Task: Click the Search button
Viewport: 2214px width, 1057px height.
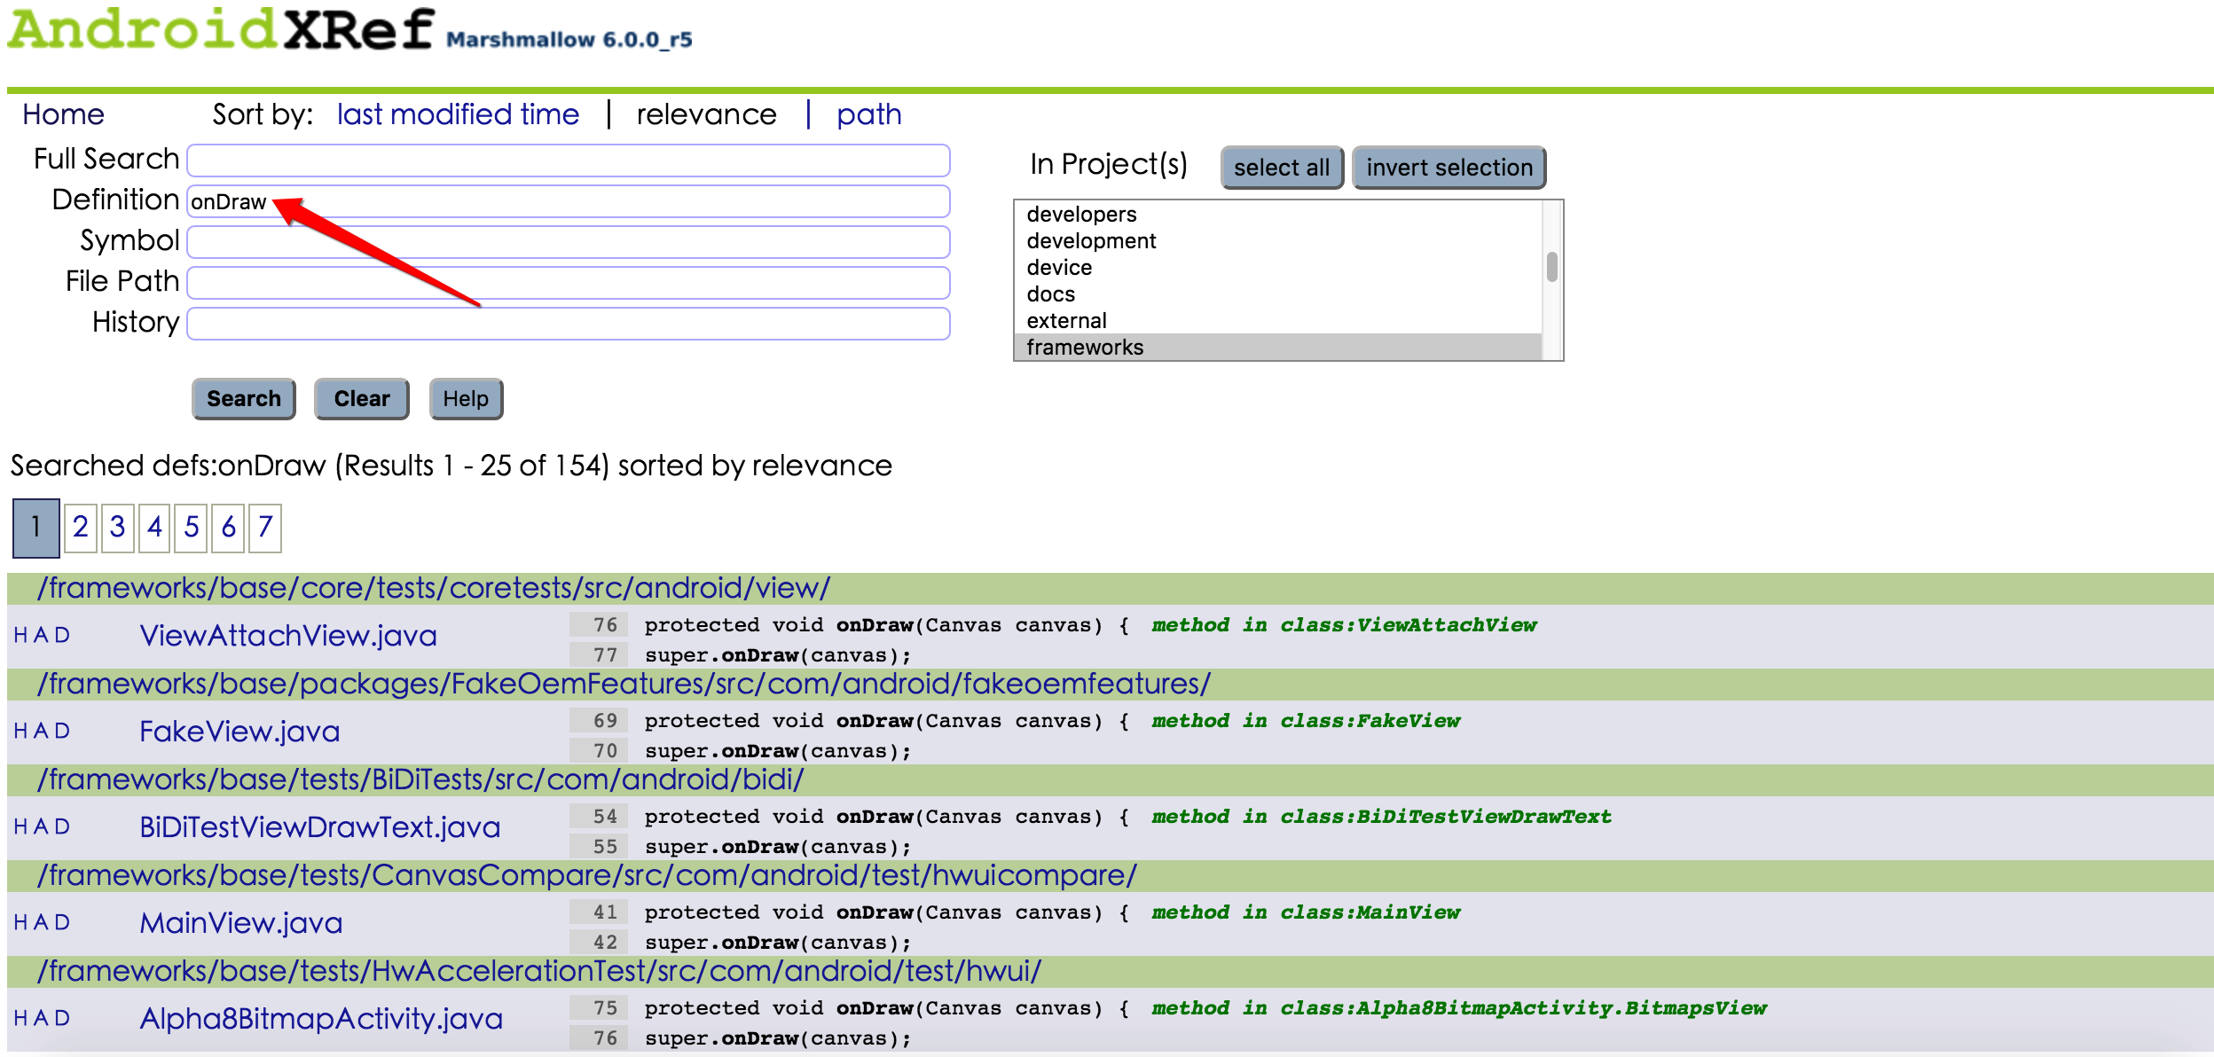Action: coord(244,399)
